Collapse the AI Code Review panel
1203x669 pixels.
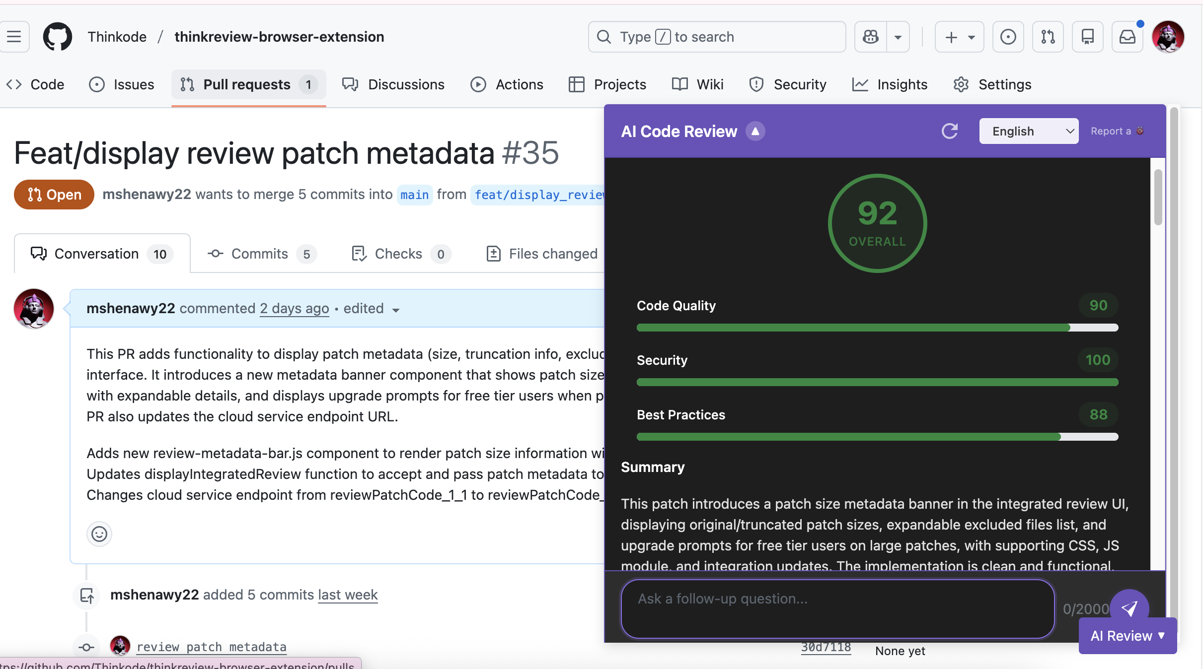(755, 131)
